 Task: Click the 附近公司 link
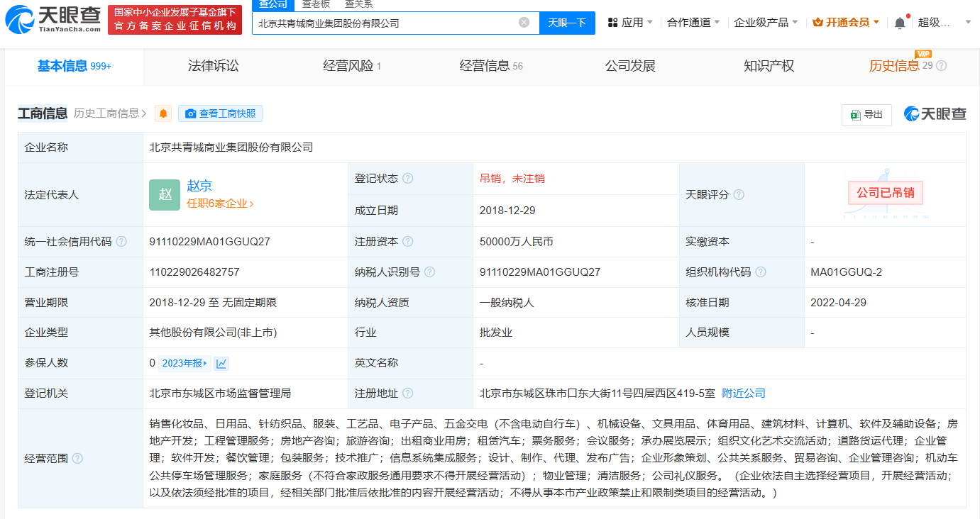(x=744, y=394)
